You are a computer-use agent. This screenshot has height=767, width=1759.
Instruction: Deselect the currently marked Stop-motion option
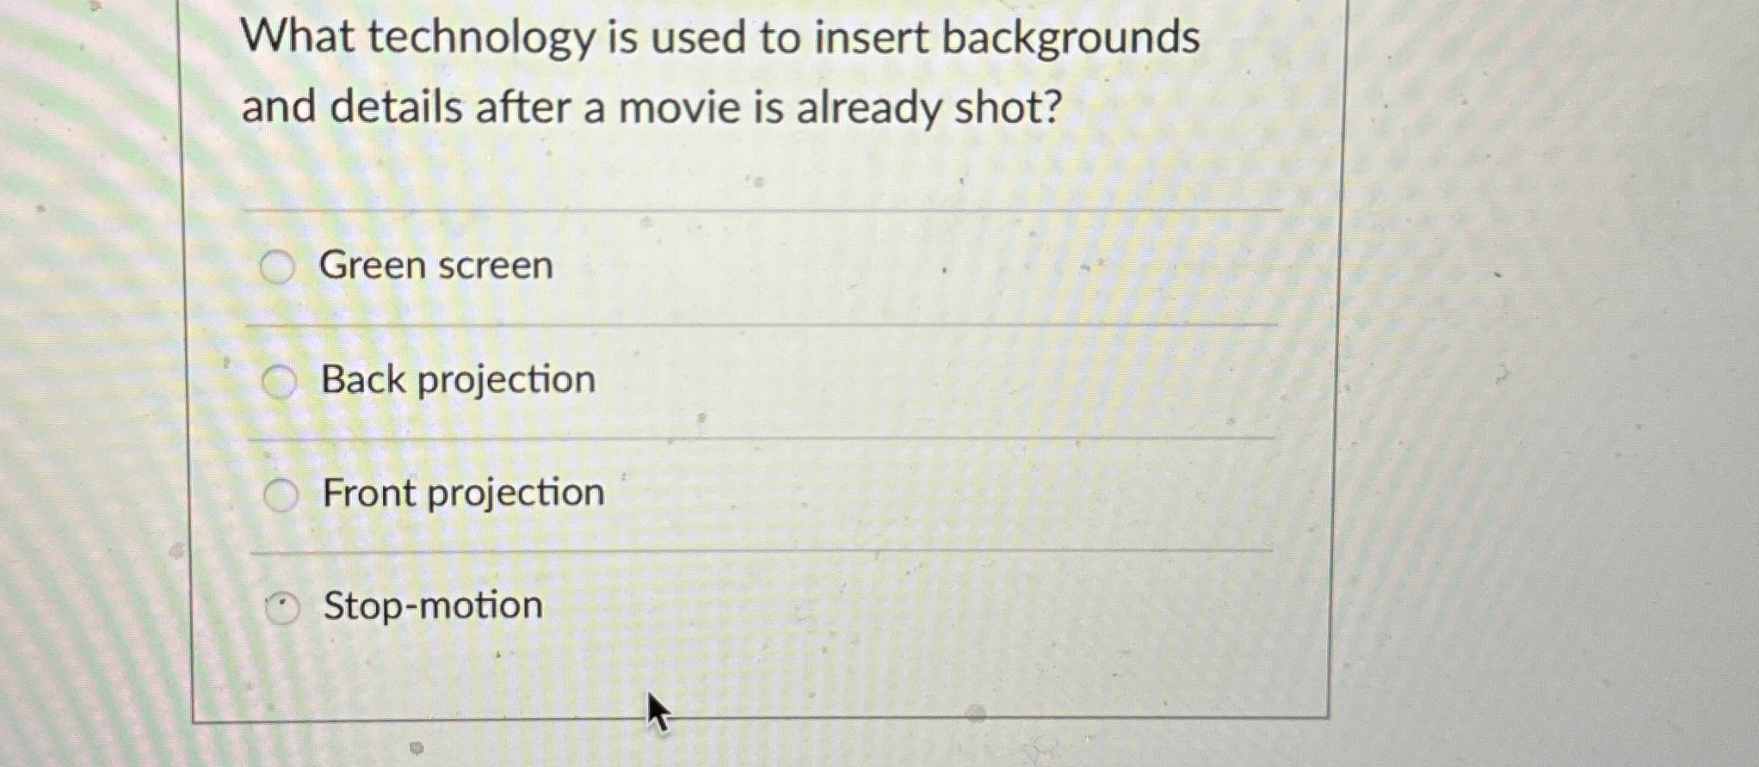tap(281, 606)
